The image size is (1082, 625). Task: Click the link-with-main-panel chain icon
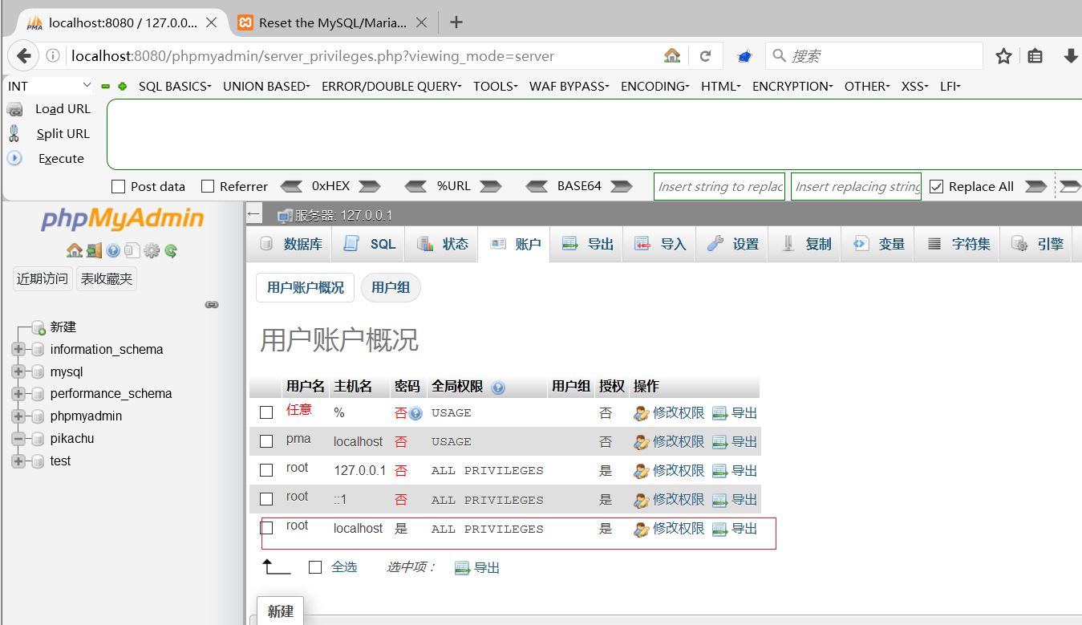pos(212,305)
